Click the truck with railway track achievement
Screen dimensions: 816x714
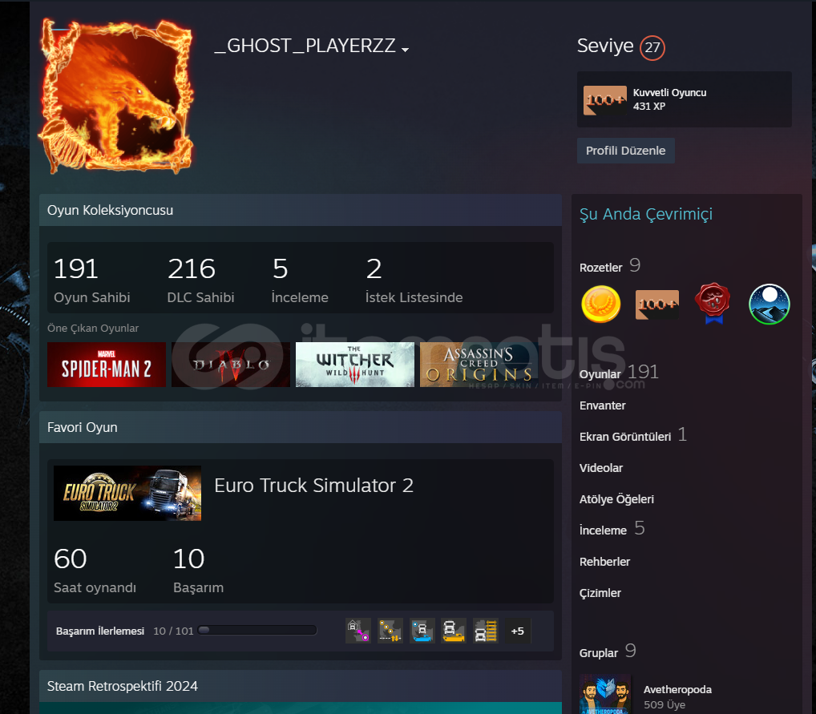coord(486,631)
